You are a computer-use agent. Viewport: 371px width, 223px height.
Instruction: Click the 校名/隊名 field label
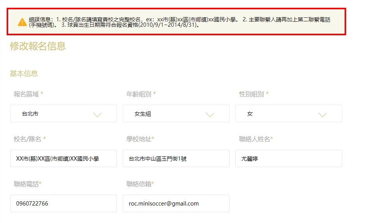pos(28,139)
